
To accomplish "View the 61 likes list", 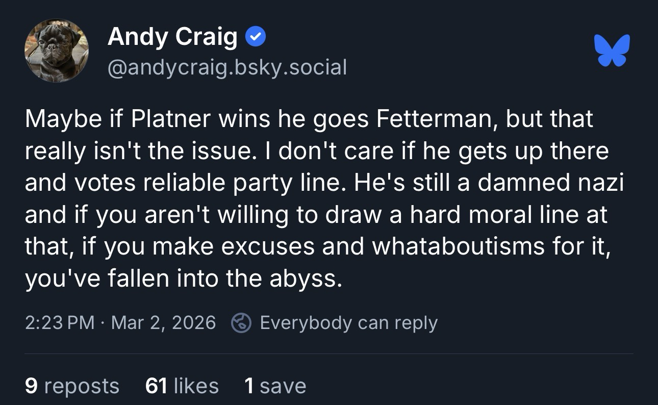I will (x=182, y=386).
